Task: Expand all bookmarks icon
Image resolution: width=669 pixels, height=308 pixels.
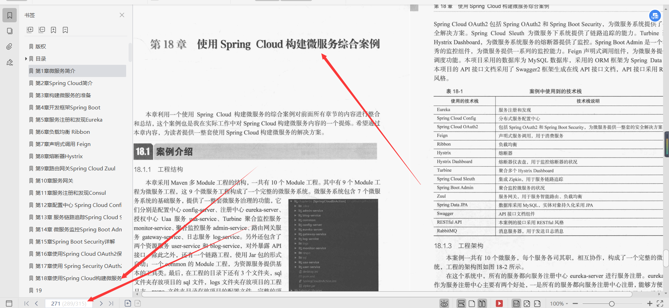Action: click(x=30, y=30)
